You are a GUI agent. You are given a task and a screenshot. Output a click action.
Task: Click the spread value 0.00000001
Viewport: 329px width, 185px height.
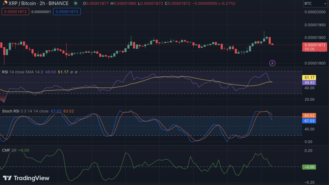(41, 12)
